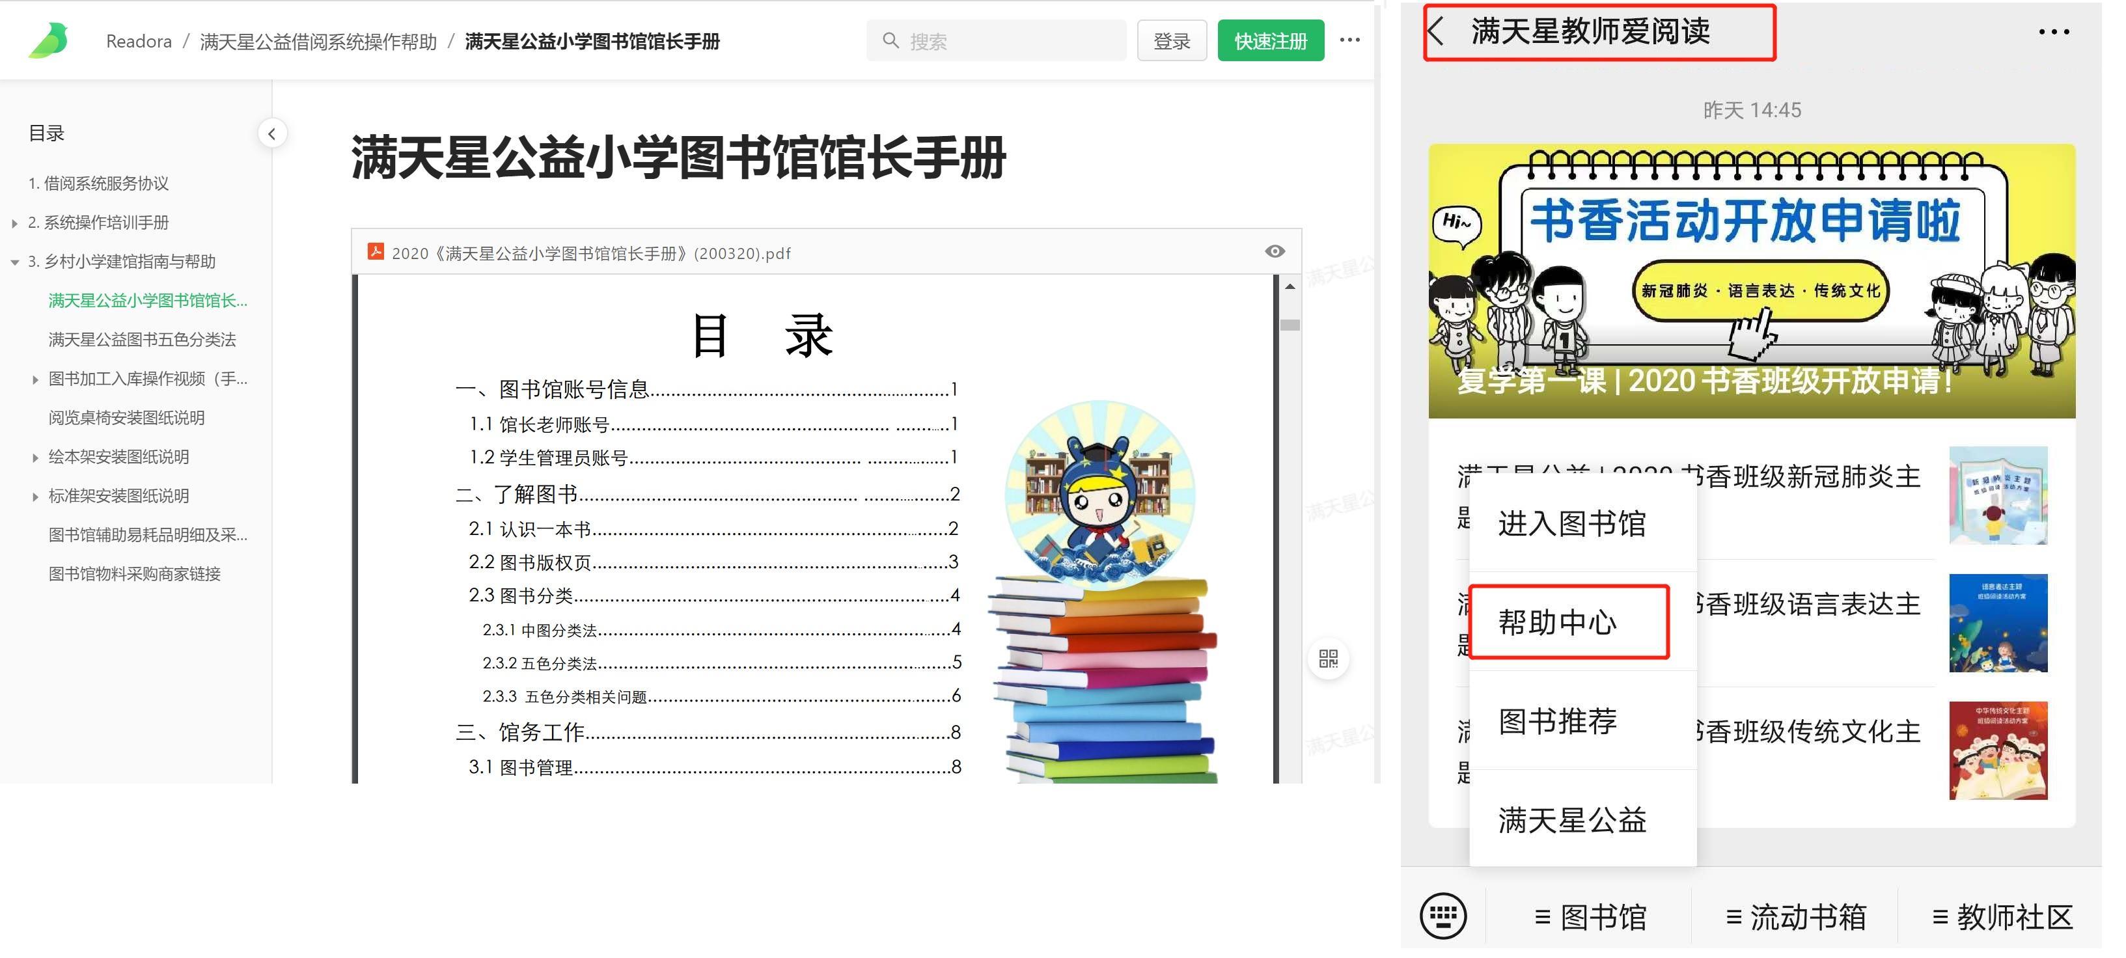2126x958 pixels.
Task: Open 阅览桌椅安装图纸说明 sidebar entry
Action: 126,418
